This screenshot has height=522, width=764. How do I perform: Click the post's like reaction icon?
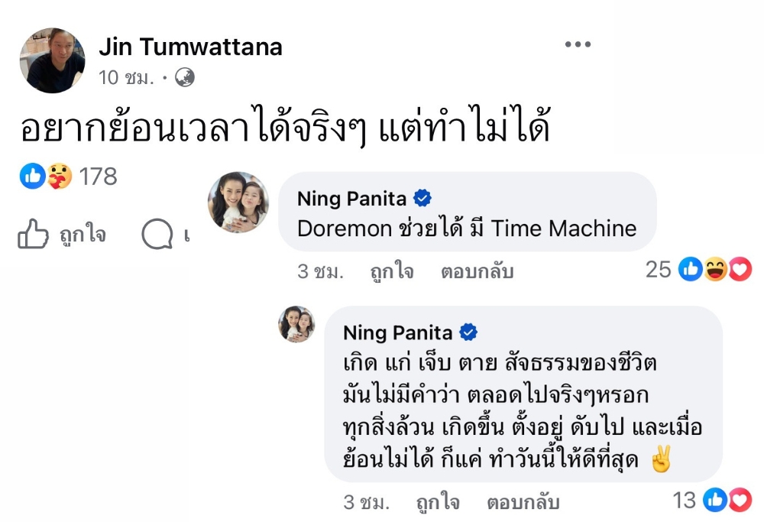32,177
